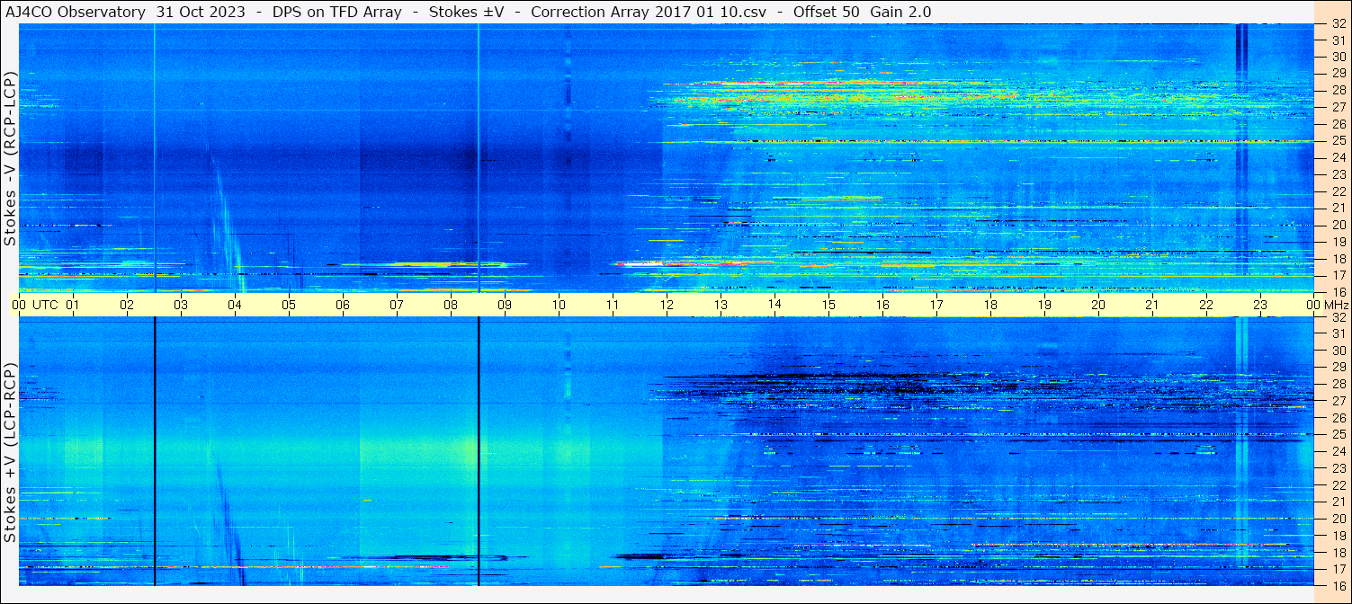Click the 14 hour tick label
Screen dimensions: 1352x604
point(774,305)
